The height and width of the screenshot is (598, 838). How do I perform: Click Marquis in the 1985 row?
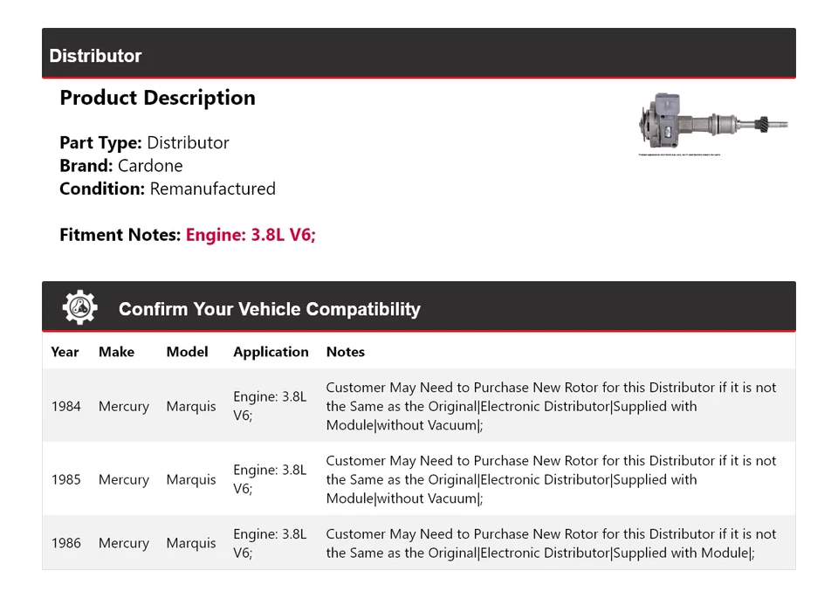click(x=190, y=479)
